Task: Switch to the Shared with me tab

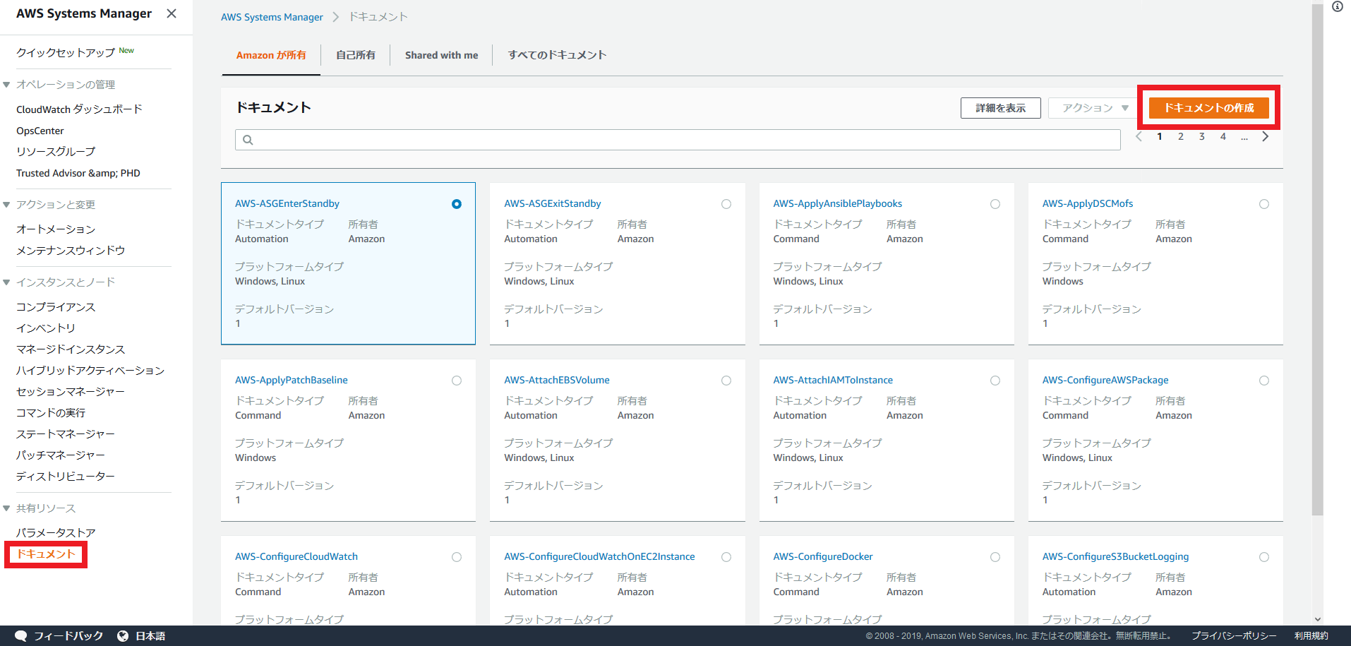Action: (441, 55)
